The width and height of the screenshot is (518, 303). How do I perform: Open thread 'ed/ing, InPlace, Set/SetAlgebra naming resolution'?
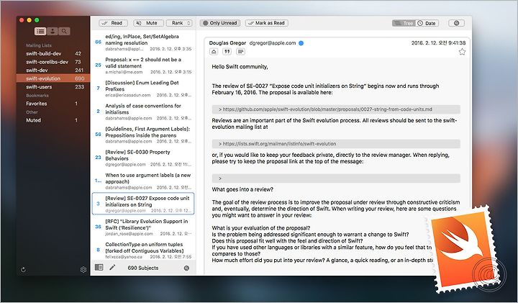click(143, 42)
